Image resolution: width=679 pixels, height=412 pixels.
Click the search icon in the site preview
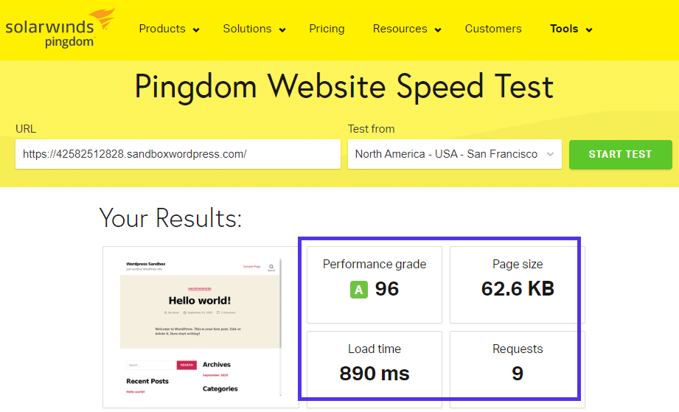[271, 267]
